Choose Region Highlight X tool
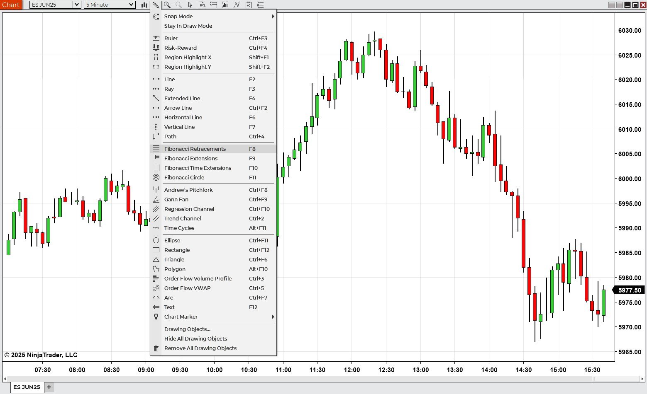647x394 pixels. pos(213,57)
